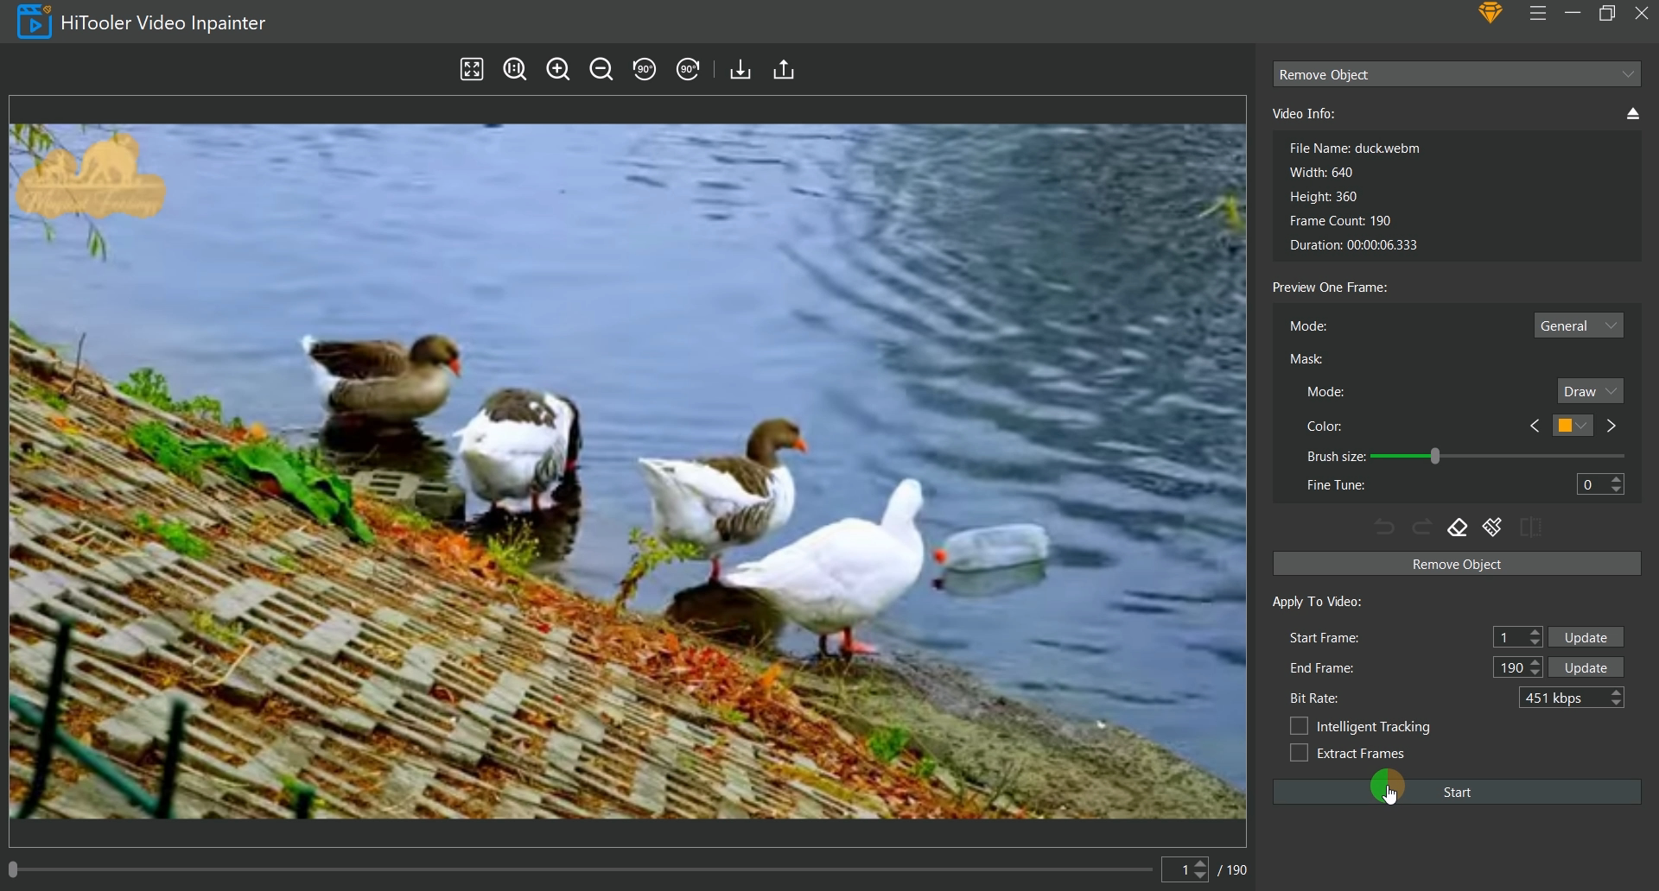Select the 1:1 actual size view
This screenshot has width=1659, height=891.
[x=515, y=69]
